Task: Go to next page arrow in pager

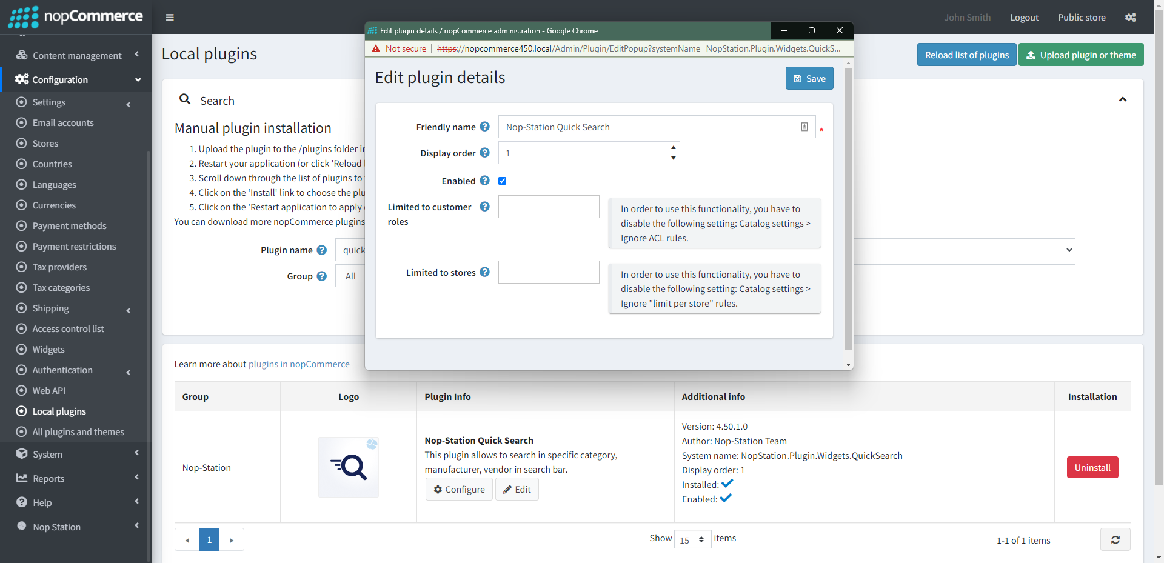Action: coord(232,539)
